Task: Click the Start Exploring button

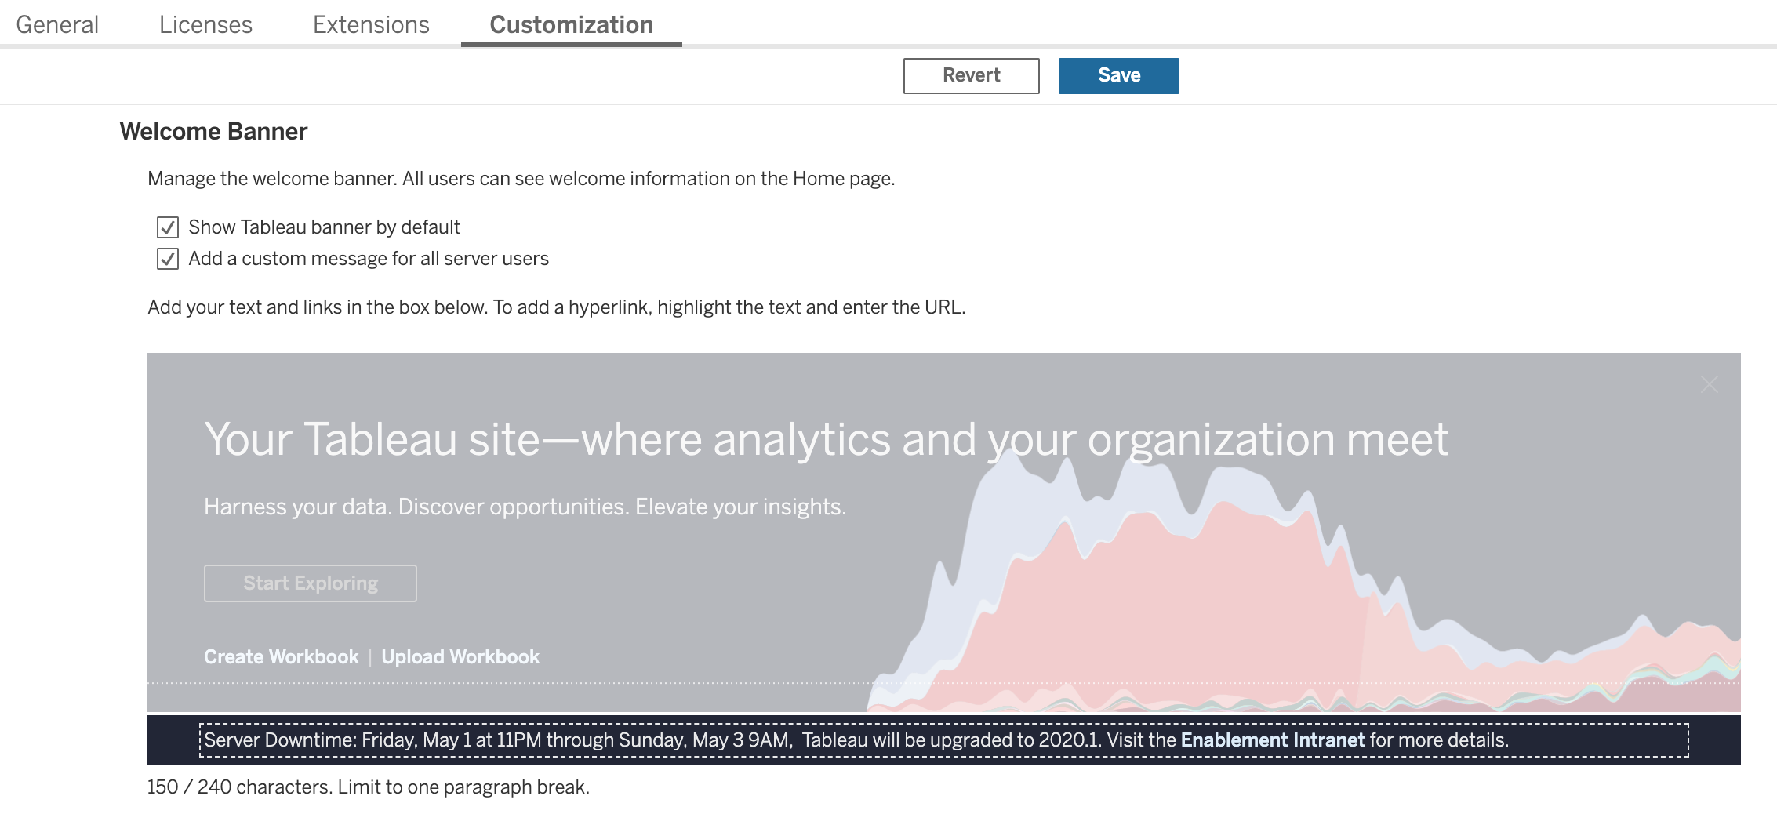Action: pyautogui.click(x=311, y=583)
